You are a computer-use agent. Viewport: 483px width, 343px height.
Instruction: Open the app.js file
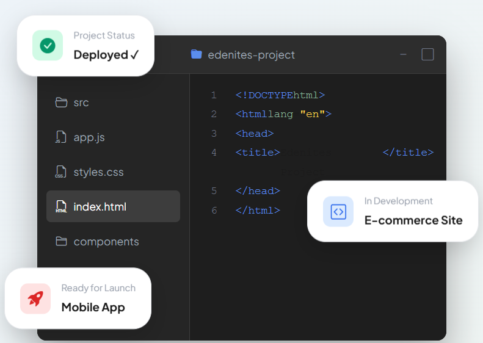(89, 137)
